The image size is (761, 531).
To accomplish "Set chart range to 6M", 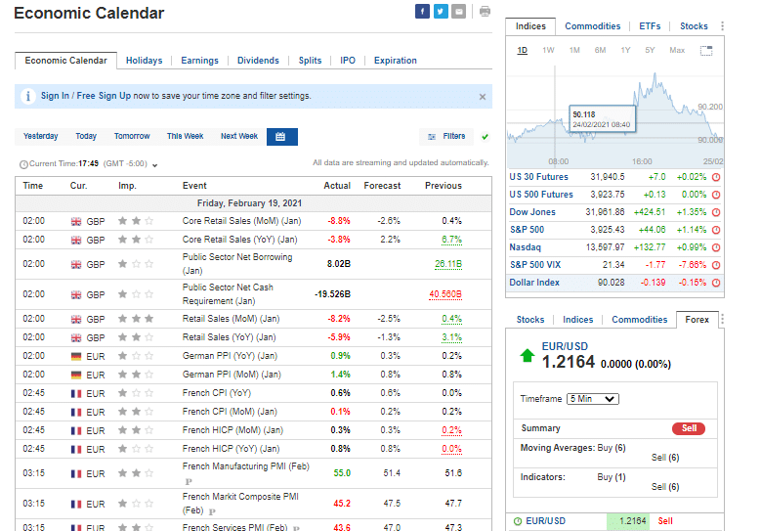I will pos(601,50).
